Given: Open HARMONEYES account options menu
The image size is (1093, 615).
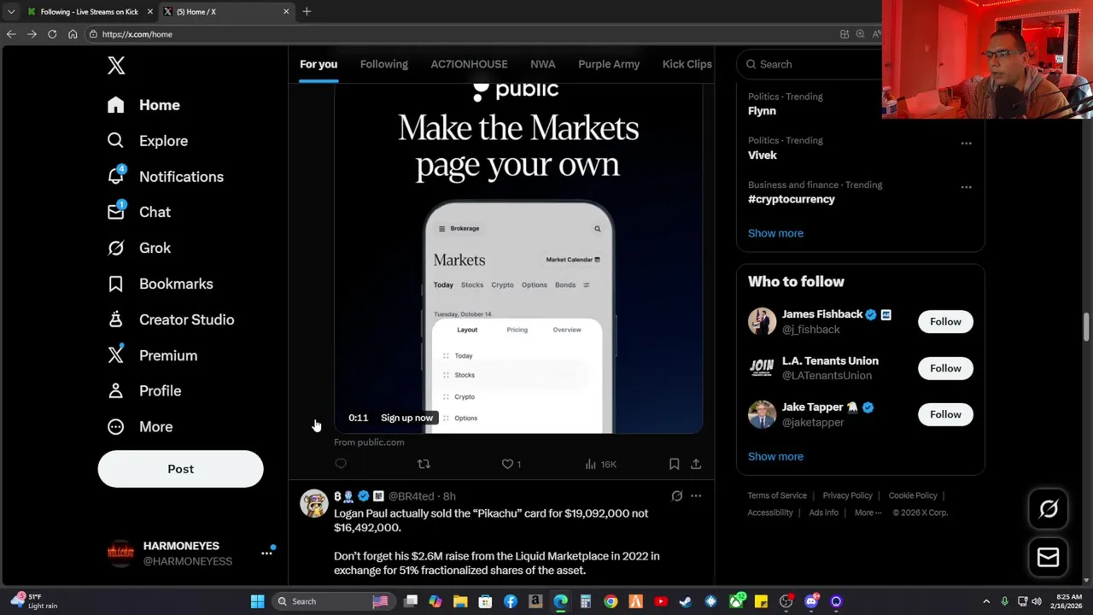Looking at the screenshot, I should 266,553.
